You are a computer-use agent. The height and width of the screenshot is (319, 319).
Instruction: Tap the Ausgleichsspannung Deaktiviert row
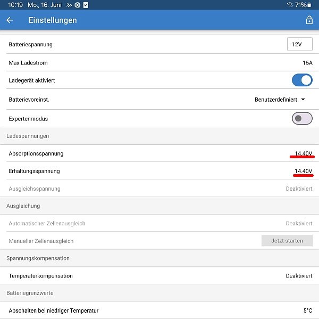pos(159,189)
